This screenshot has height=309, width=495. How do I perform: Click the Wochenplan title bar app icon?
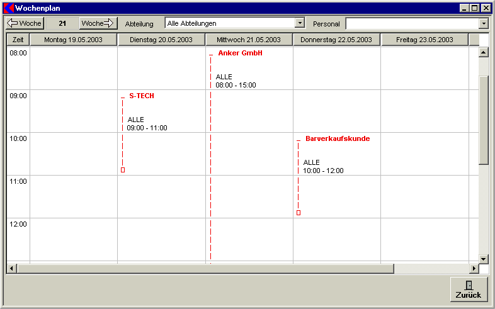point(8,8)
